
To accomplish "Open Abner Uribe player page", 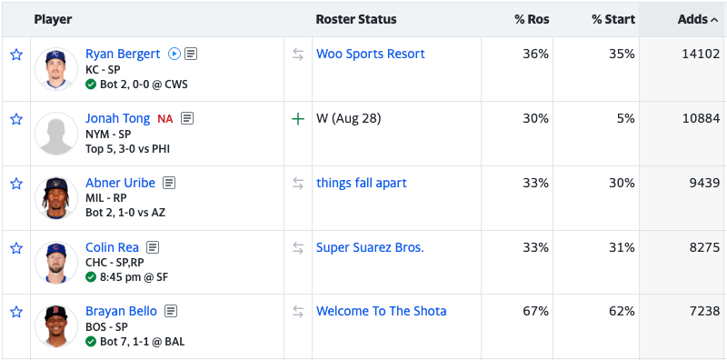I will (x=121, y=183).
